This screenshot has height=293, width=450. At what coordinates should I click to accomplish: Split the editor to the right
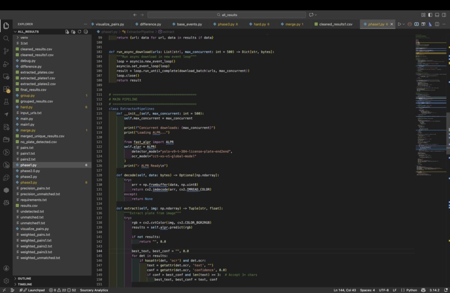(437, 24)
